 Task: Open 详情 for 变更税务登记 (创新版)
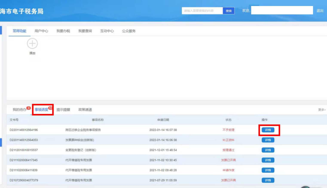click(x=268, y=150)
